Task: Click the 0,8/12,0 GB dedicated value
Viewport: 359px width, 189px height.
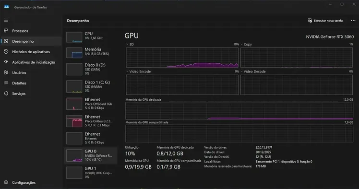Action: (170, 154)
